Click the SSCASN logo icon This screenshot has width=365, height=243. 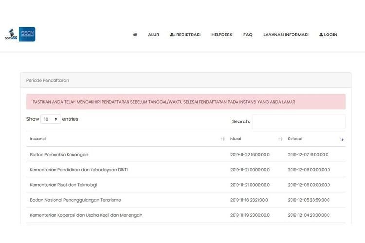tap(11, 35)
